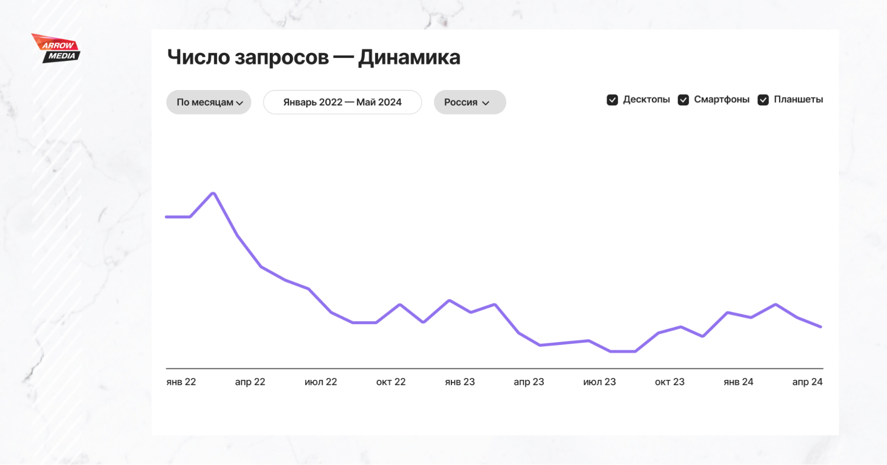Uncheck the 'Десктопы' checkbox
The height and width of the screenshot is (465, 887).
(x=612, y=100)
